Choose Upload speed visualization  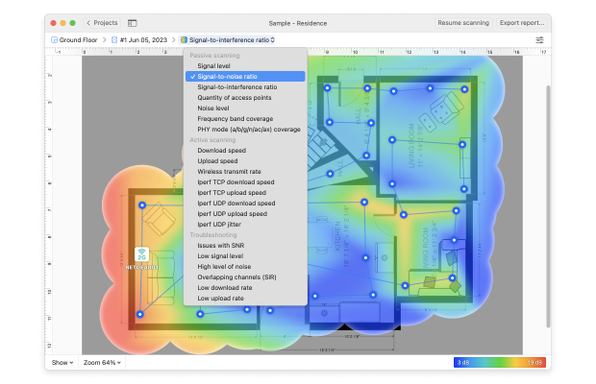[245, 161]
